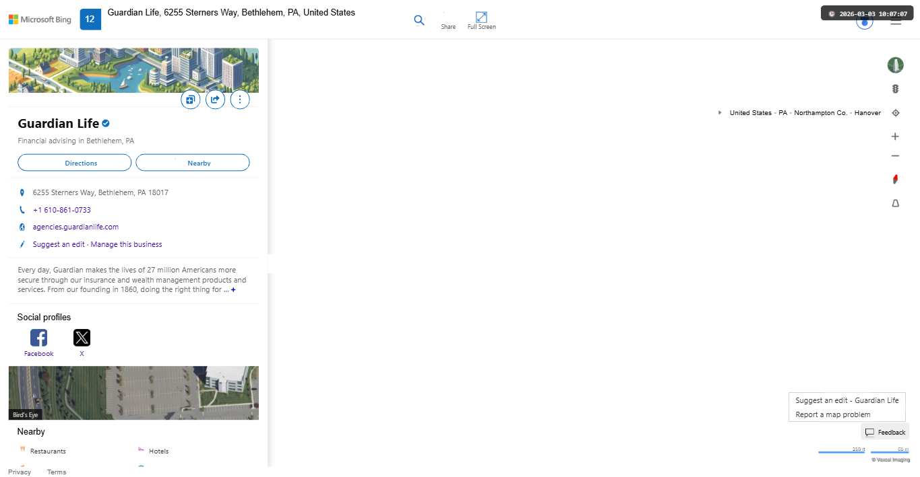920x477 pixels.
Task: Click the Terms footer link
Action: pos(57,472)
